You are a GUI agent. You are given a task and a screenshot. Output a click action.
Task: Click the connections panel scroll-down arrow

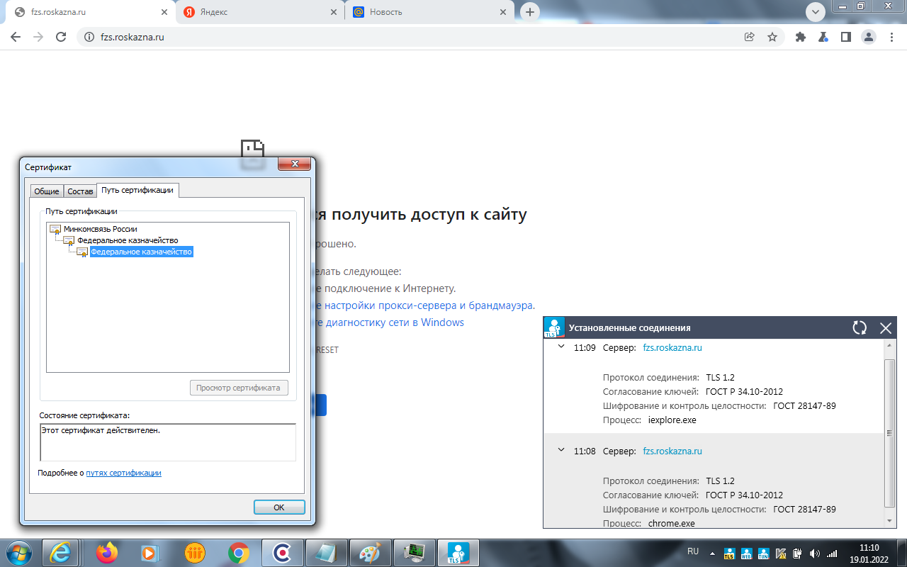pyautogui.click(x=891, y=521)
